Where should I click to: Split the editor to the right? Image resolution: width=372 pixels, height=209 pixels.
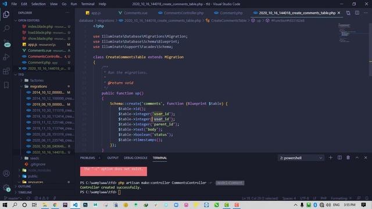click(x=357, y=13)
